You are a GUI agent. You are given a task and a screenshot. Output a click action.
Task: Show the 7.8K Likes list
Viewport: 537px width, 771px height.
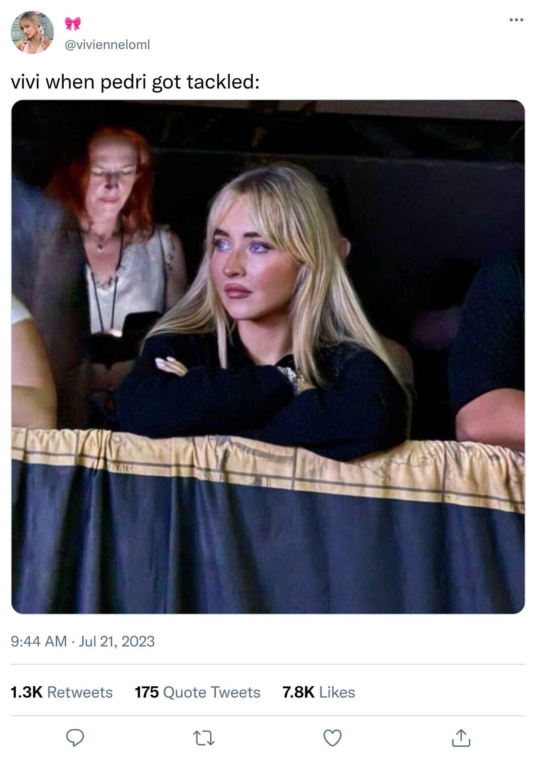318,692
